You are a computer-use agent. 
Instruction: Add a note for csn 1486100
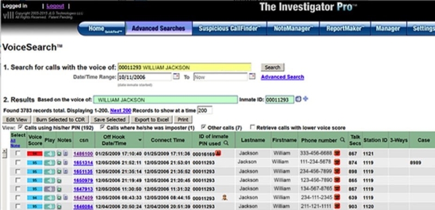[x=59, y=154]
